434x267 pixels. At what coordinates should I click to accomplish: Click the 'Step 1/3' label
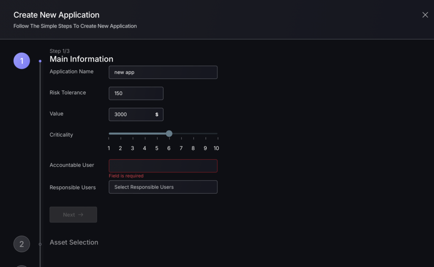click(x=59, y=51)
